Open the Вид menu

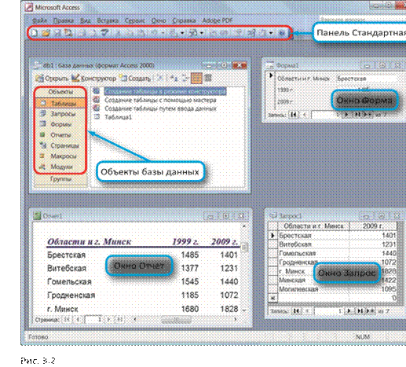(x=86, y=20)
